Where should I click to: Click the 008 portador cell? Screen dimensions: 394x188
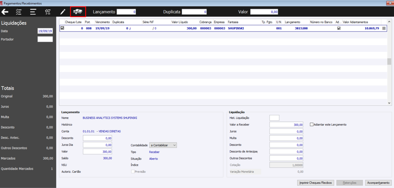89,29
